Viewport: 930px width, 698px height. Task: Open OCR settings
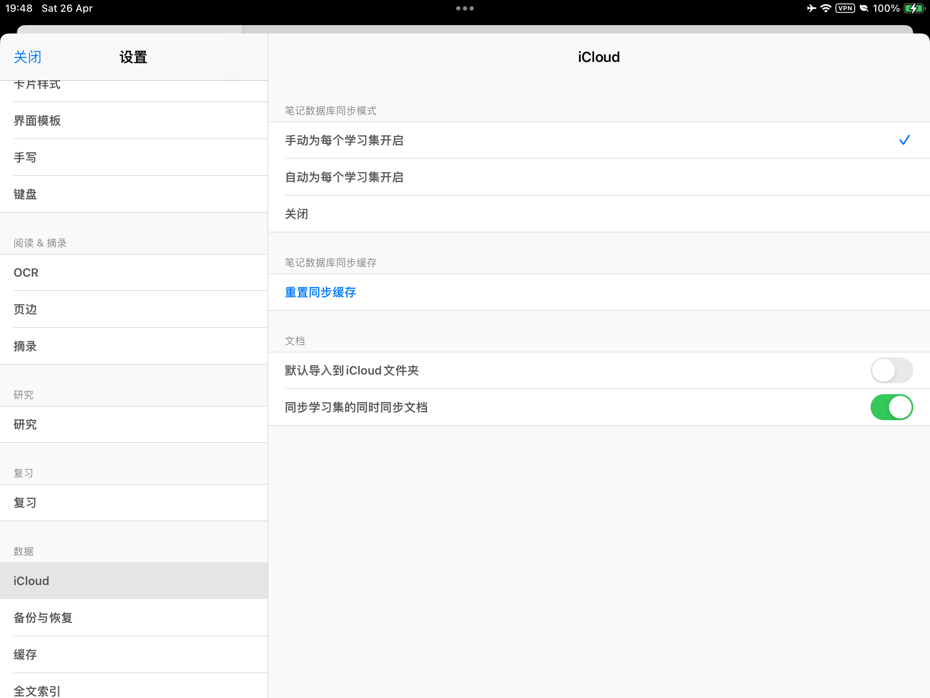(x=134, y=273)
